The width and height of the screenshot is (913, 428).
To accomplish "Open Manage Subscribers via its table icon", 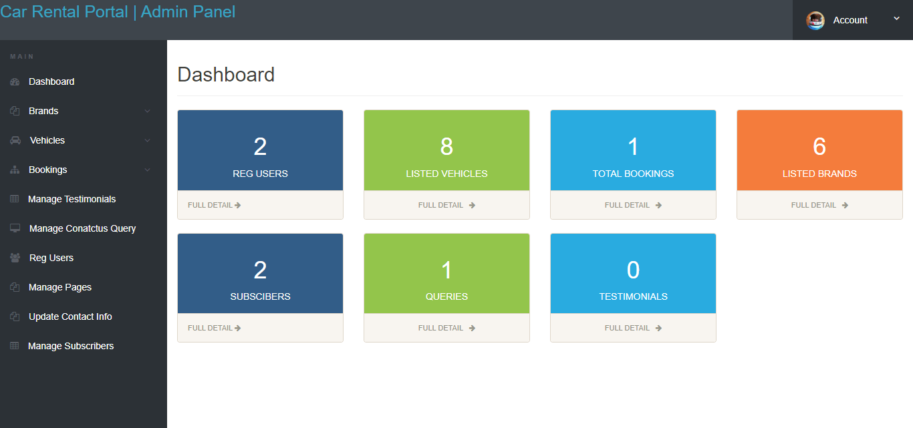I will pos(15,346).
